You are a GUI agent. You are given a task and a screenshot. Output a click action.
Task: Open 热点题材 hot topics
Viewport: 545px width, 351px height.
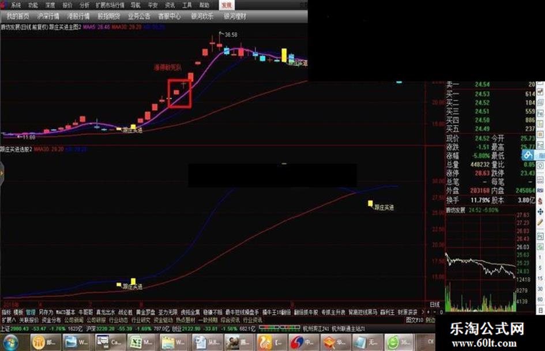[185, 320]
